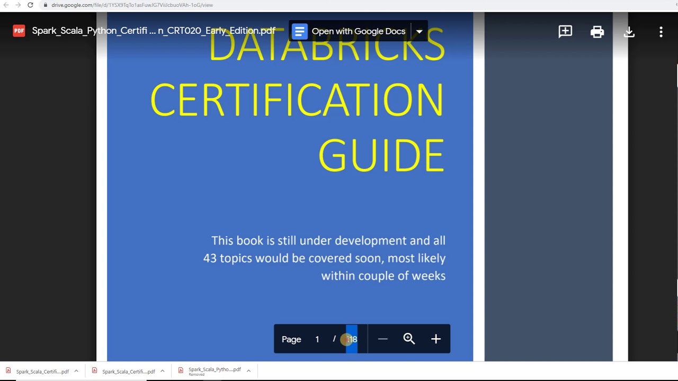Reload the page with the refresh icon
This screenshot has width=678, height=381.
(x=30, y=5)
